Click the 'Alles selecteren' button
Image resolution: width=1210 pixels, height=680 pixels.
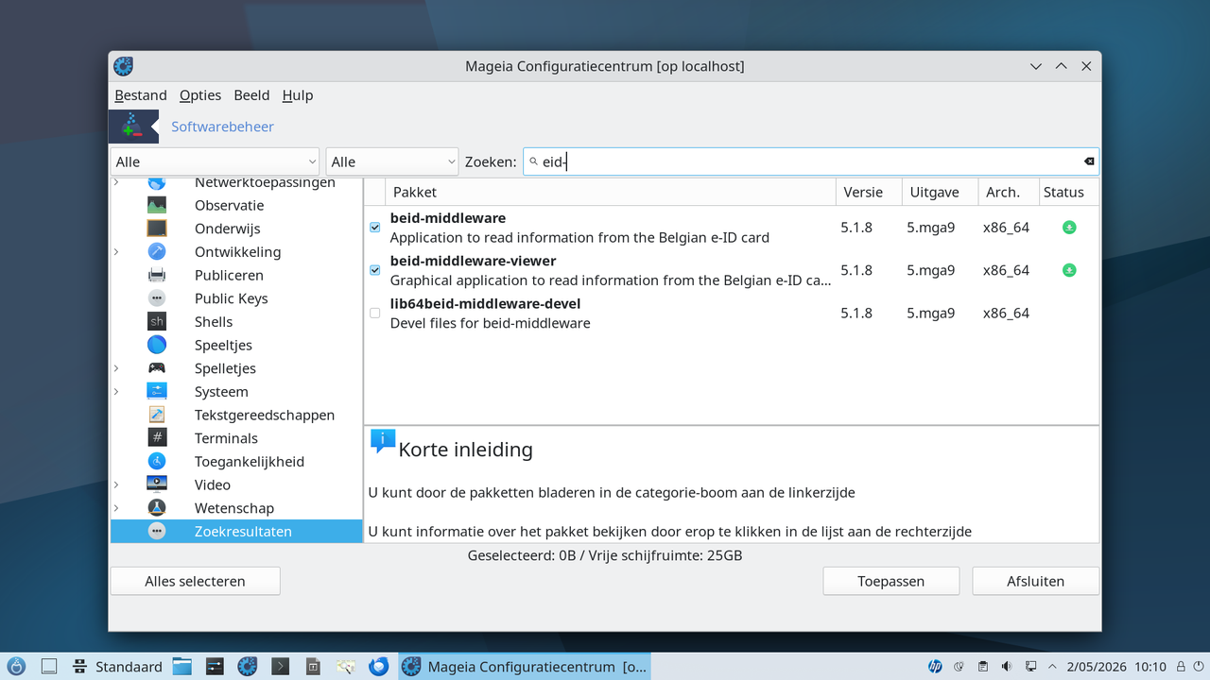click(195, 581)
